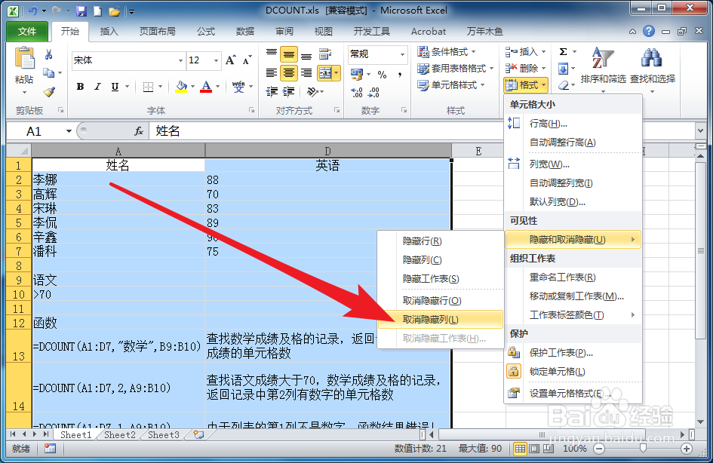Decrease decimal places
713x463 pixels.
tap(373, 92)
